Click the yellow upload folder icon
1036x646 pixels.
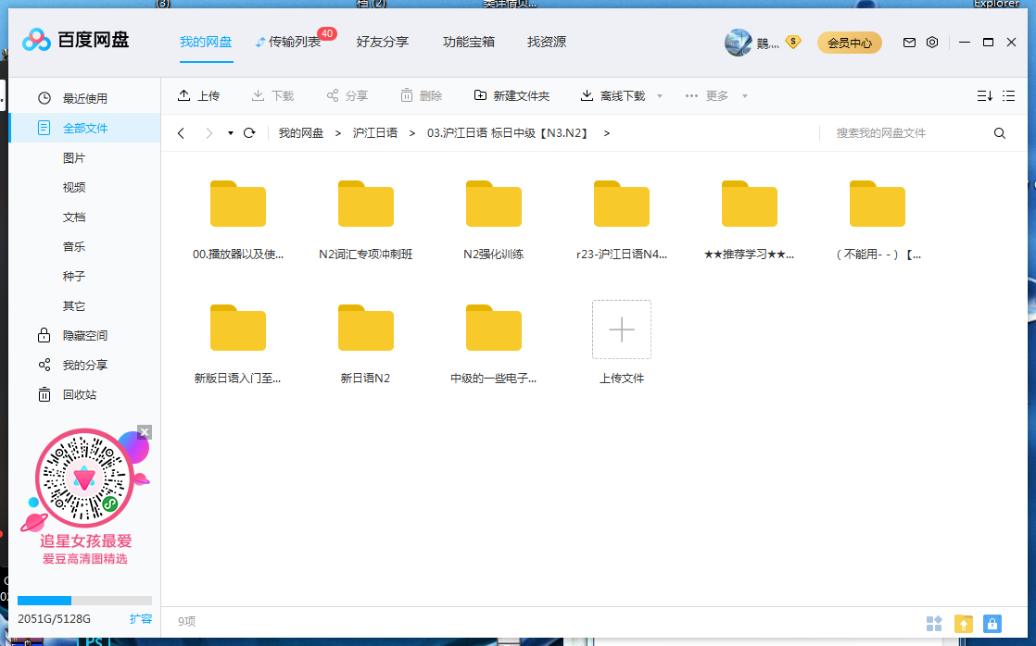pyautogui.click(x=964, y=624)
